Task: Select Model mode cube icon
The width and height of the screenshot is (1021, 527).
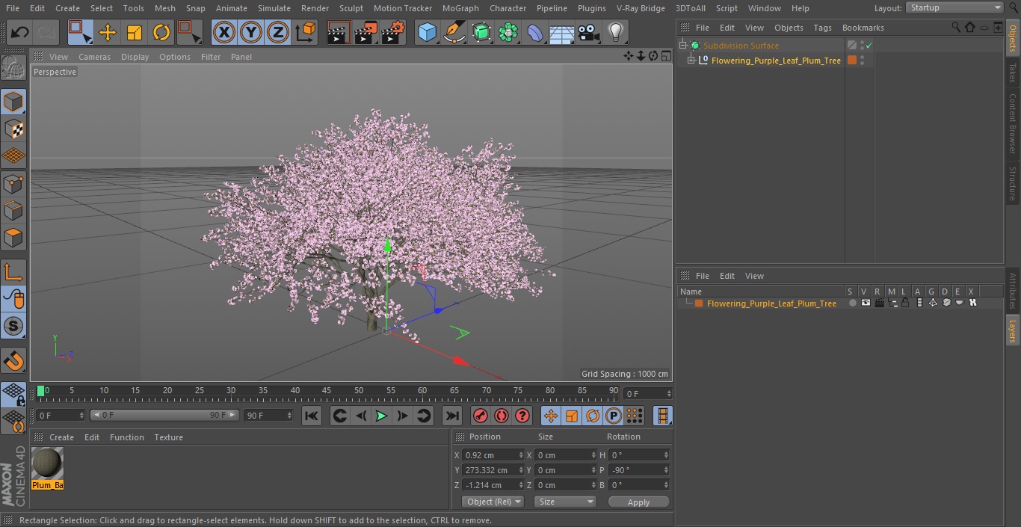Action: click(x=13, y=102)
